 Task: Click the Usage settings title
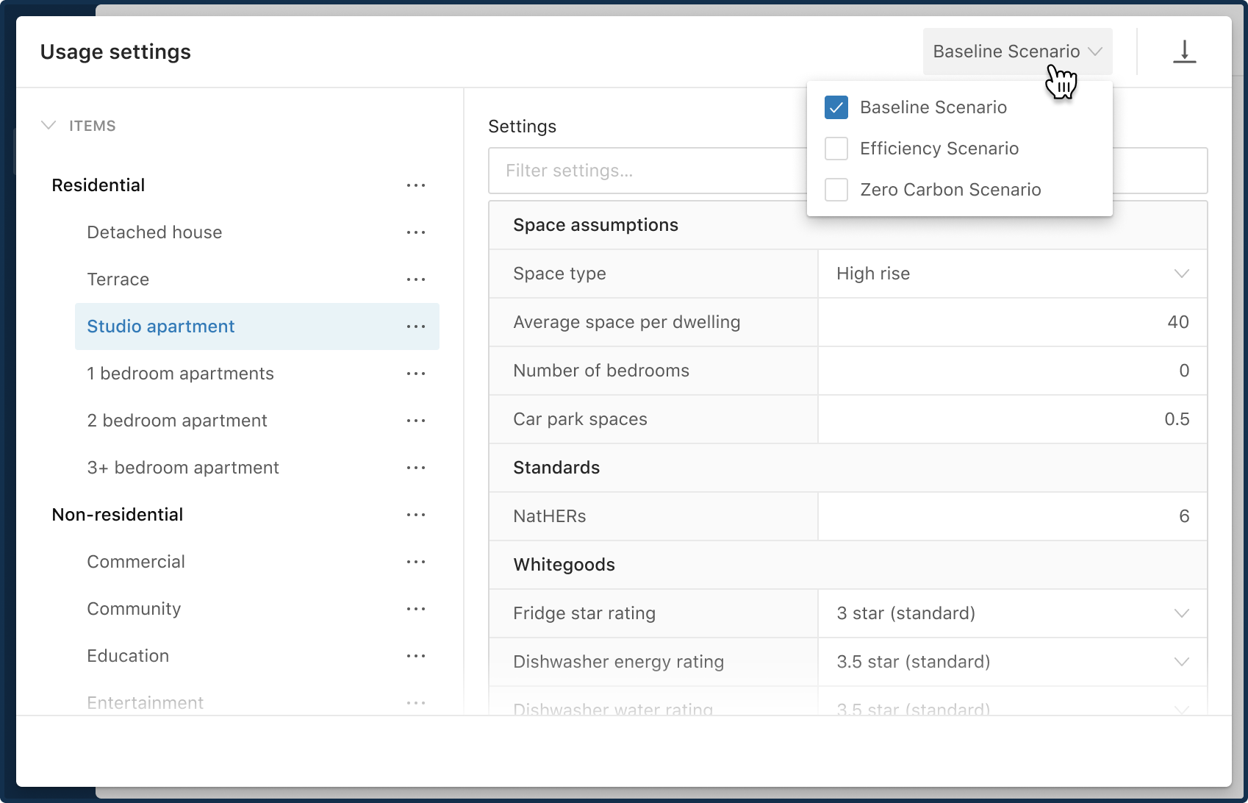115,51
